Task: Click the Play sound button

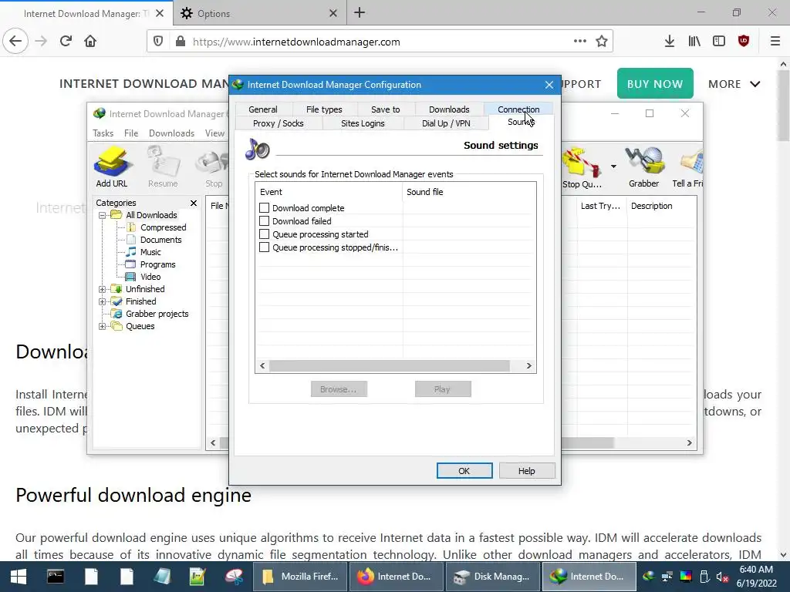Action: click(442, 389)
